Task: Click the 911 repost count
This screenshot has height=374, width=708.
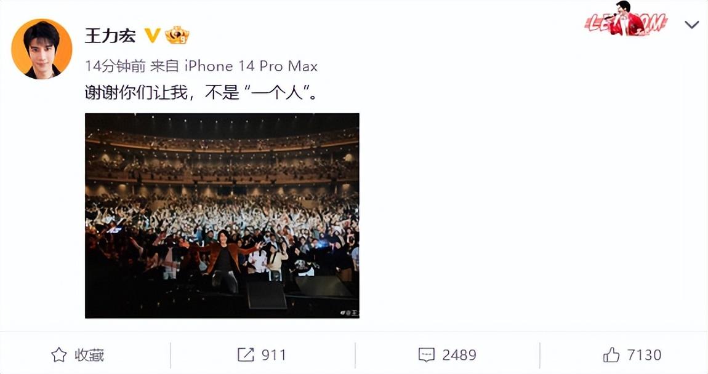Action: (273, 355)
